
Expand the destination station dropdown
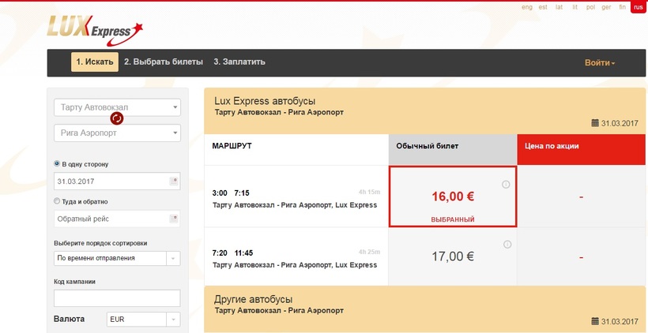click(x=175, y=133)
